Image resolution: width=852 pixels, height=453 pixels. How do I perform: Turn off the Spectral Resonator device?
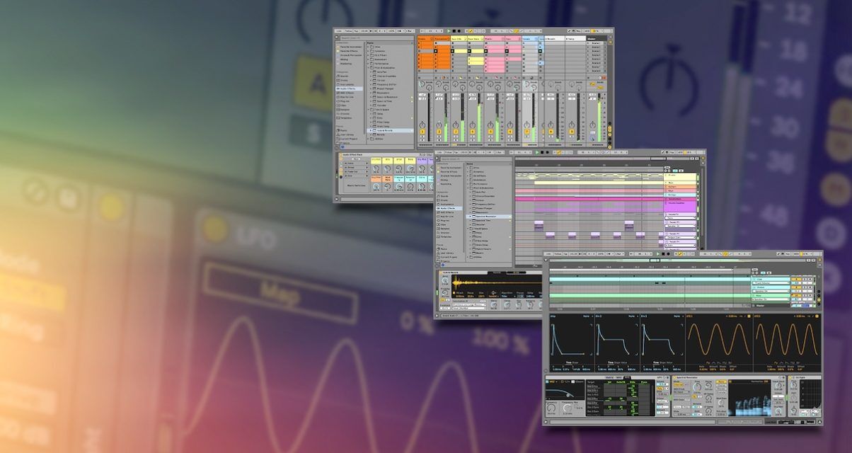[674, 377]
